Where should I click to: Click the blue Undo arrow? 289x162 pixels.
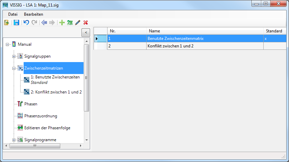pos(26,23)
